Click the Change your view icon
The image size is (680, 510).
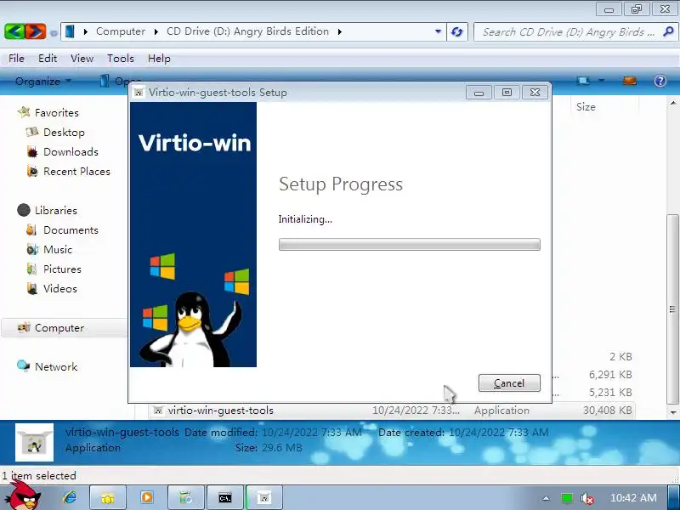(x=583, y=81)
